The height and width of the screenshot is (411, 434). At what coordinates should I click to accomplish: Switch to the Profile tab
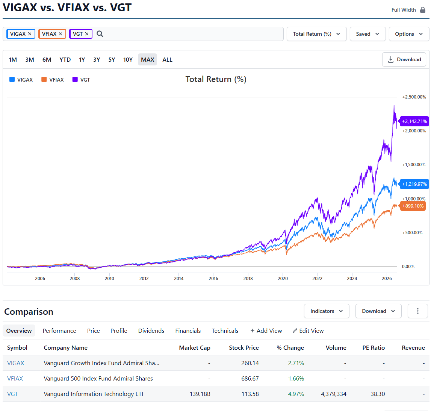coord(119,331)
